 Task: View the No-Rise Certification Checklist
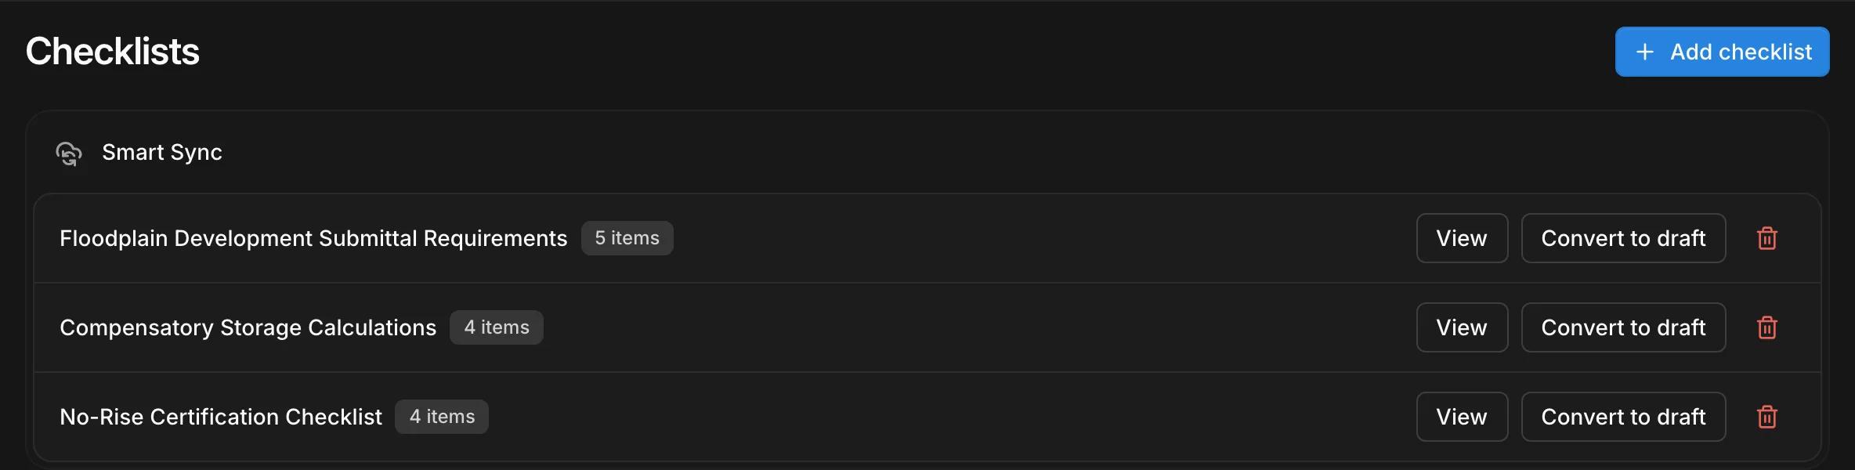(x=1462, y=417)
